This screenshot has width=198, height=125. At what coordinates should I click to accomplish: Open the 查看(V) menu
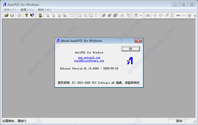pyautogui.click(x=27, y=10)
